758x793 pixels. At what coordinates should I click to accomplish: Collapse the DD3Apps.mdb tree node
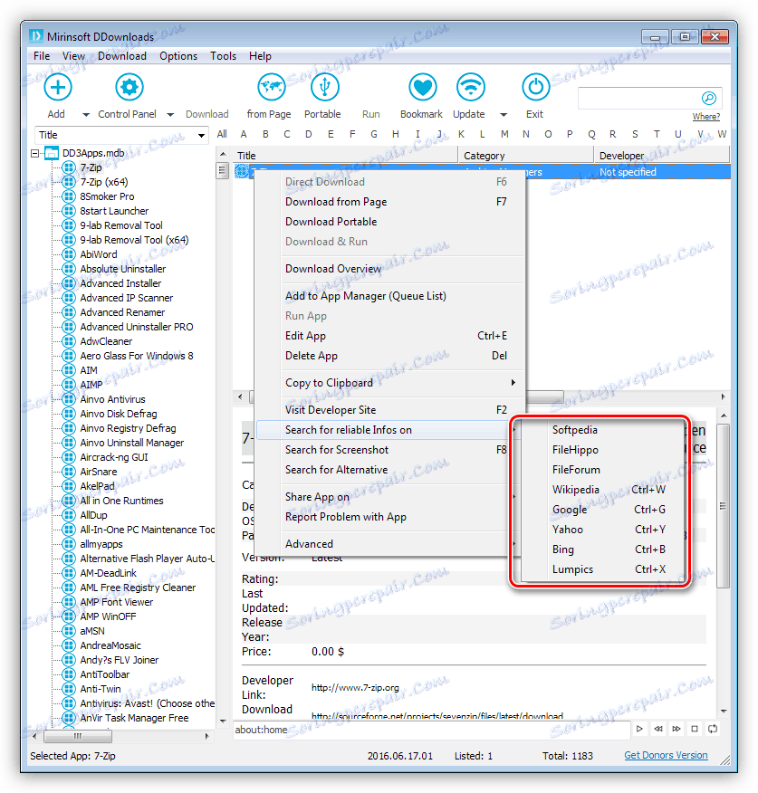[34, 153]
